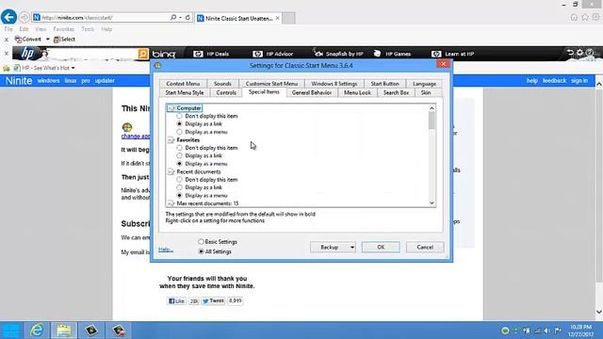Refresh the page using the reload icon
Viewport: 603px width, 339px height.
[x=187, y=18]
